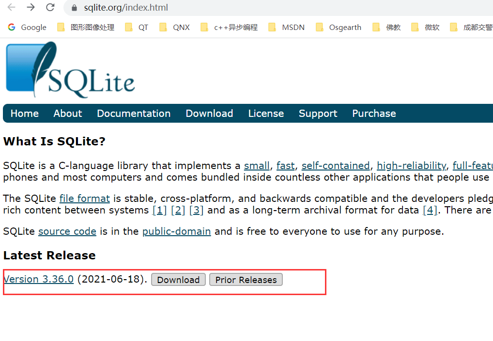The image size is (493, 341).
Task: Open the c++异步编程 bookmark folder
Action: tap(229, 28)
